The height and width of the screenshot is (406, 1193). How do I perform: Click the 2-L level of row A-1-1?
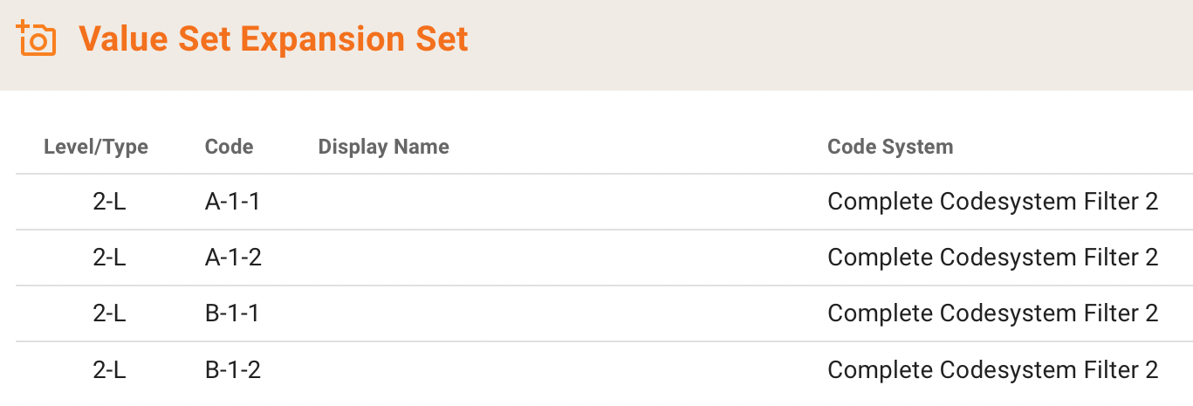[109, 202]
